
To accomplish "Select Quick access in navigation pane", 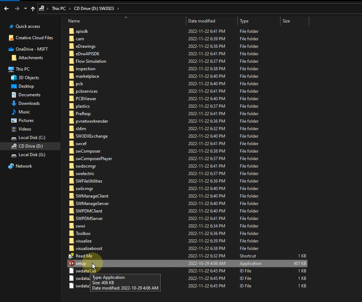I will tap(28, 26).
